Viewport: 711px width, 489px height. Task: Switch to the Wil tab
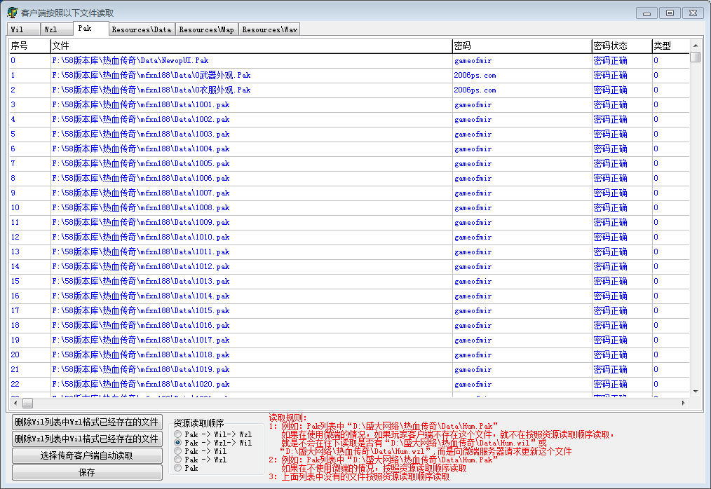click(x=18, y=29)
